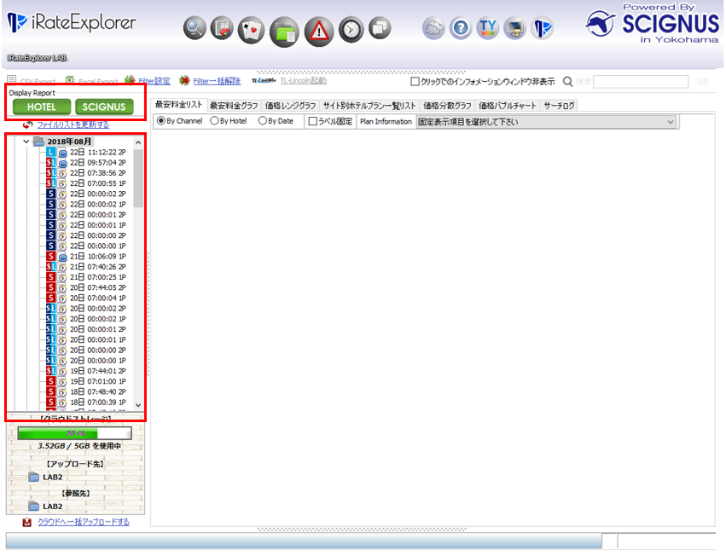Viewport: 726px width, 556px height.
Task: Open the clock scheduler toolbar icon
Action: tap(350, 29)
